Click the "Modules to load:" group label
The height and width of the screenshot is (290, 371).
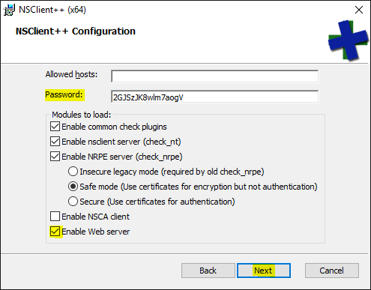(82, 115)
